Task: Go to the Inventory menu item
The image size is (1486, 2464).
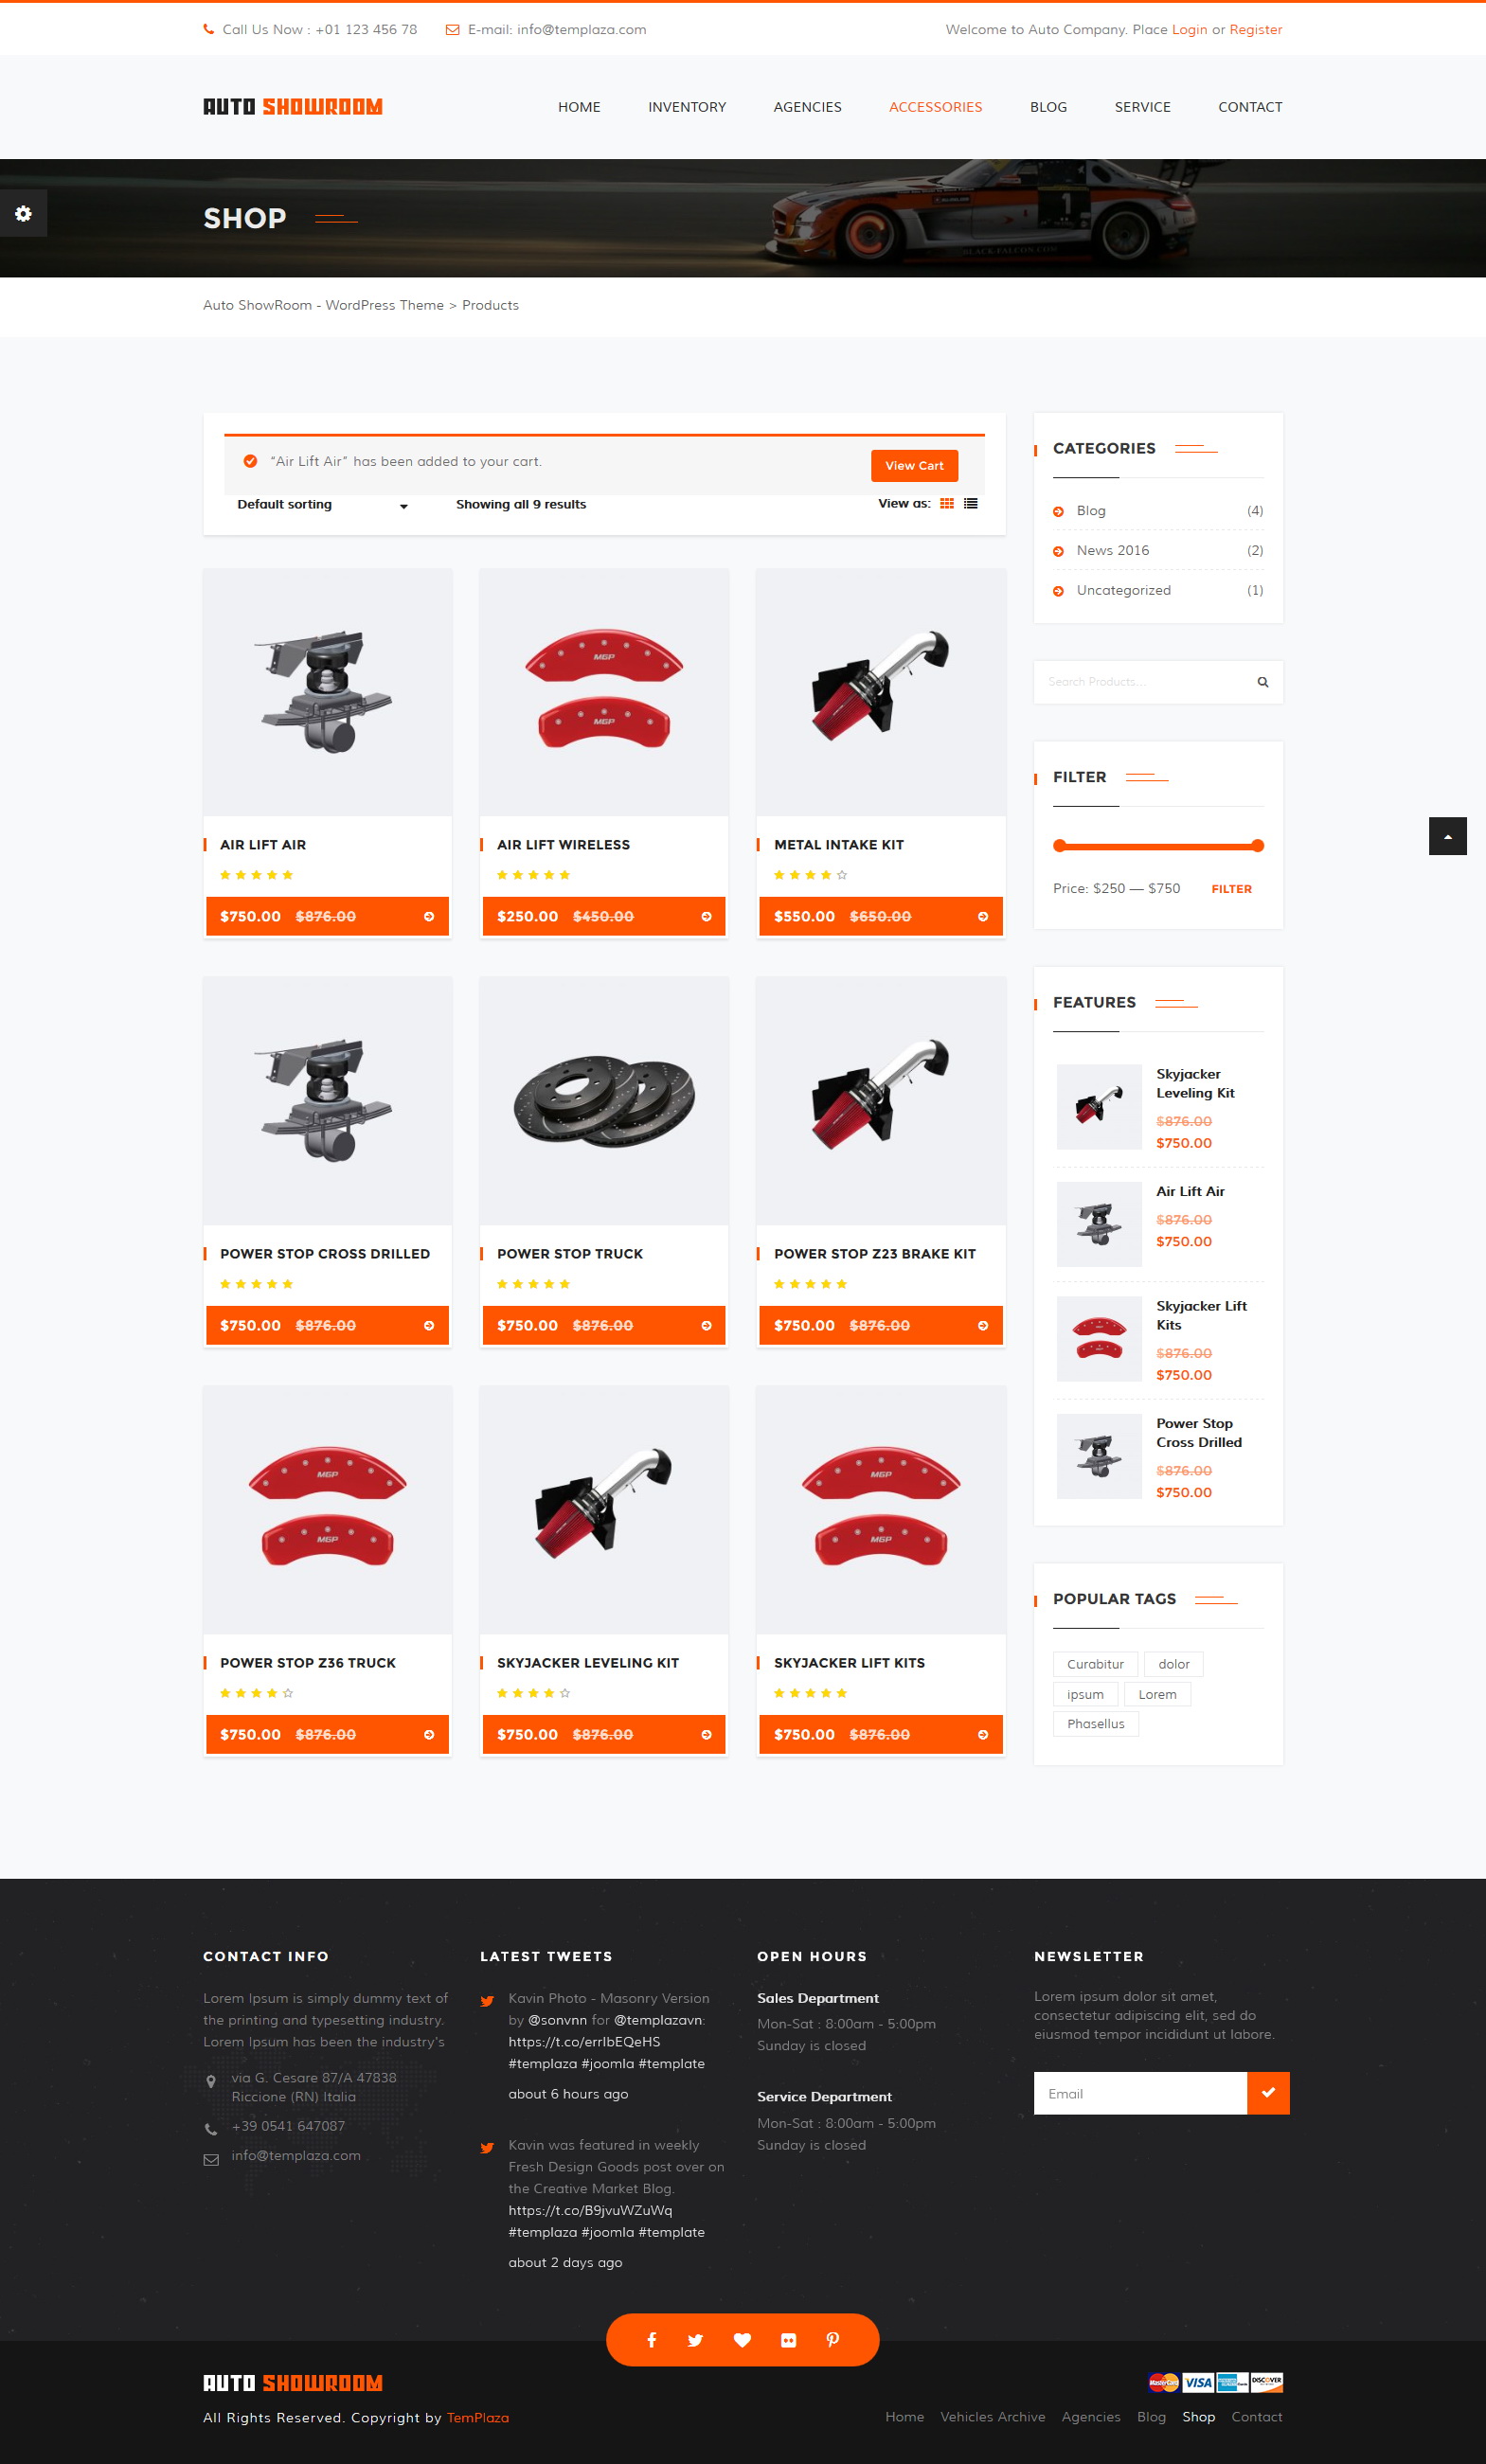Action: pos(687,107)
